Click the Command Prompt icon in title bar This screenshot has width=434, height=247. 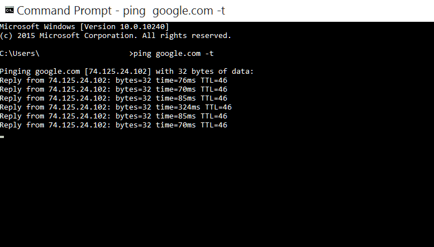(9, 10)
